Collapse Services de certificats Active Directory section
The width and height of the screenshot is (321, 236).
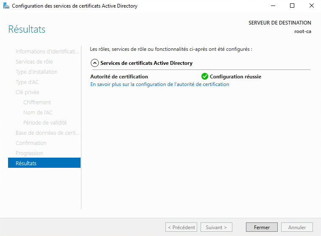(95, 63)
